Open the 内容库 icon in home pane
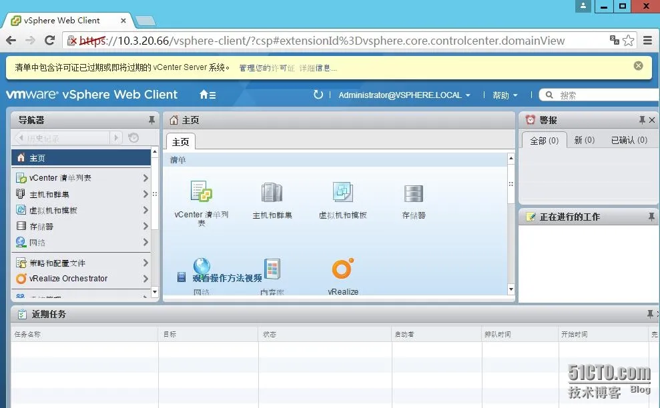Screen dimensions: 660x408 pos(272,269)
